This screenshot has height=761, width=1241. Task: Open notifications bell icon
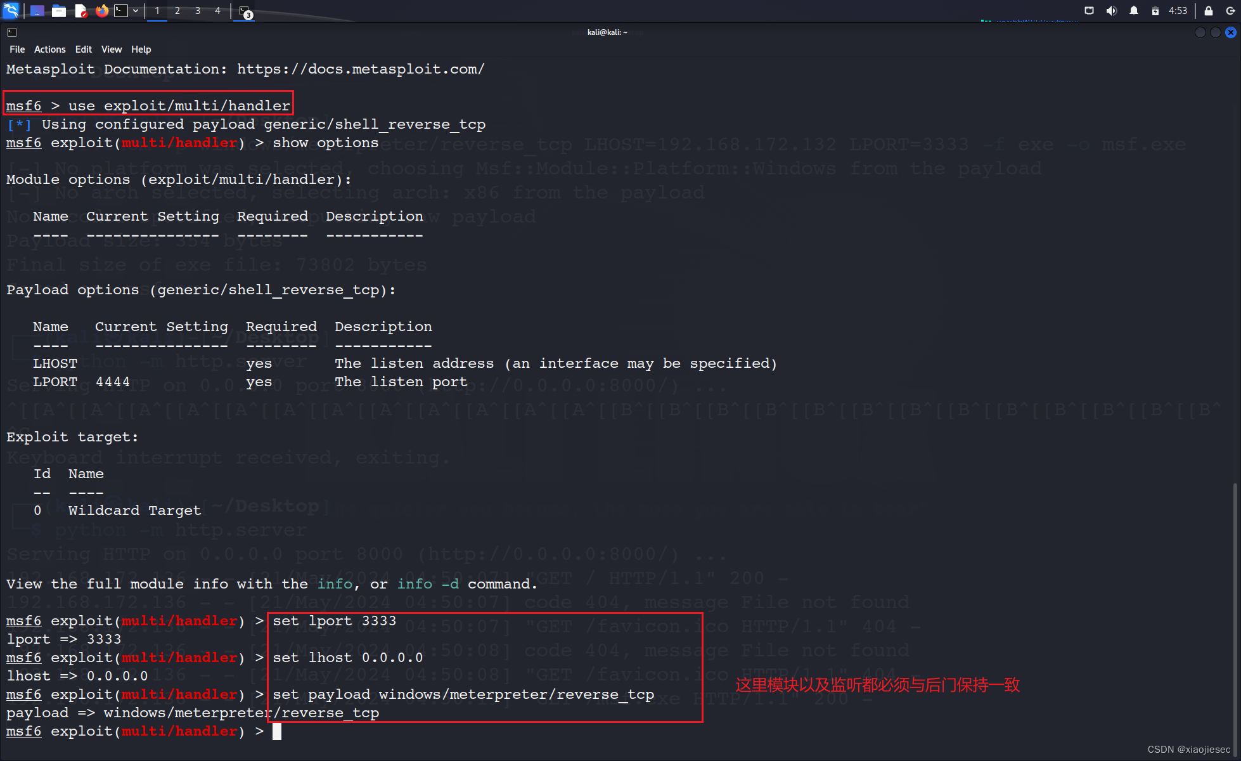point(1133,11)
